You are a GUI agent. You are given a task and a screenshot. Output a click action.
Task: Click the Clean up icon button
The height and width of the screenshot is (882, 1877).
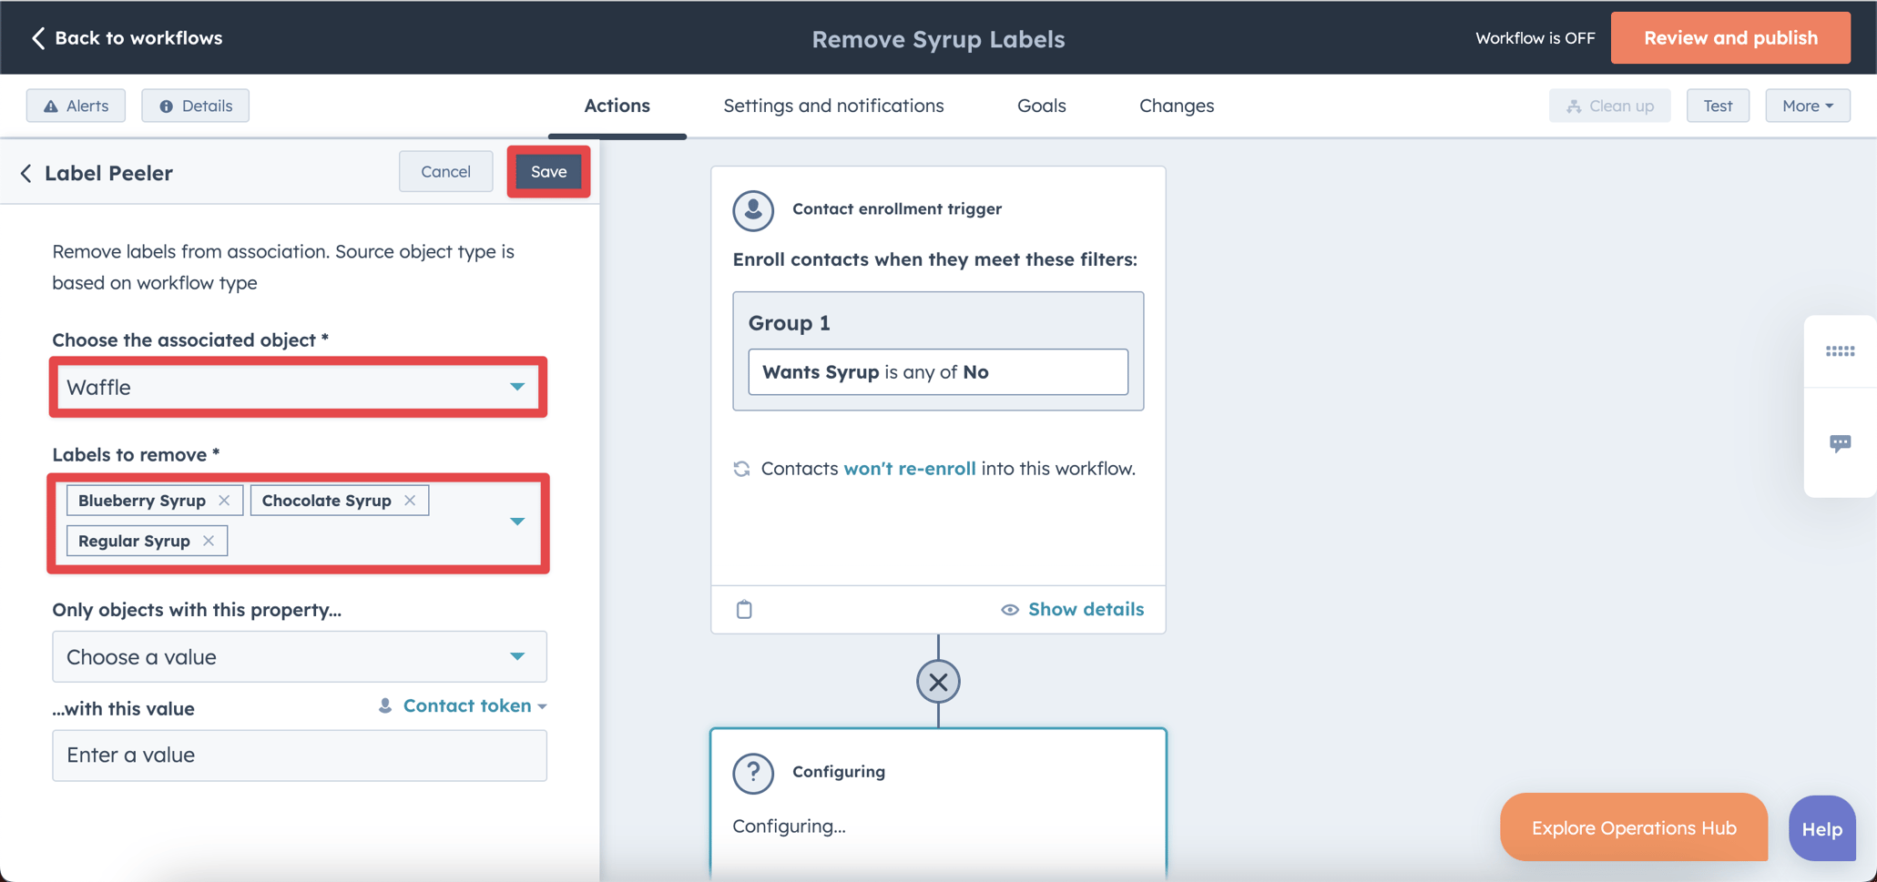(x=1575, y=106)
